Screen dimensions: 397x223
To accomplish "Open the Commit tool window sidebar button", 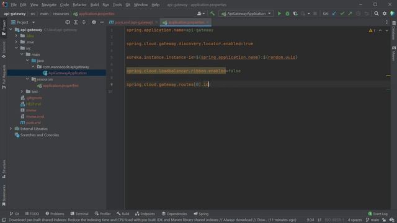I will coord(4,50).
